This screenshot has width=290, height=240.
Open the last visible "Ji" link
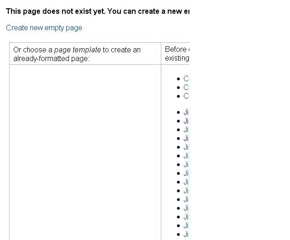pos(186,234)
